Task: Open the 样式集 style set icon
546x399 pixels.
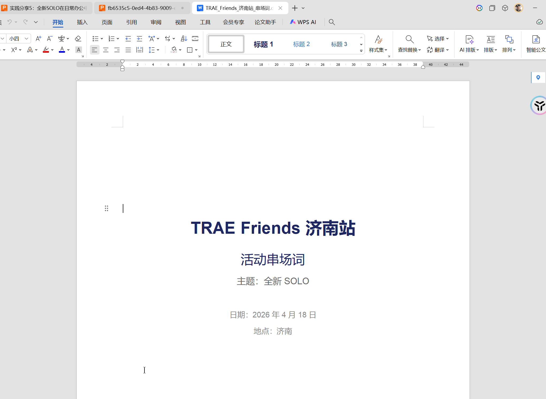Action: click(x=378, y=40)
